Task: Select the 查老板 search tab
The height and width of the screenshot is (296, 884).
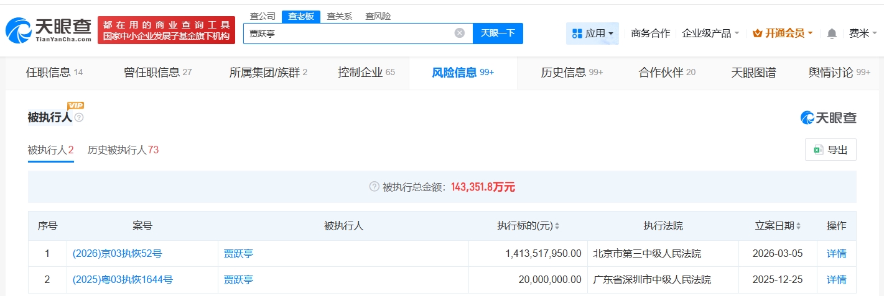Action: 300,16
